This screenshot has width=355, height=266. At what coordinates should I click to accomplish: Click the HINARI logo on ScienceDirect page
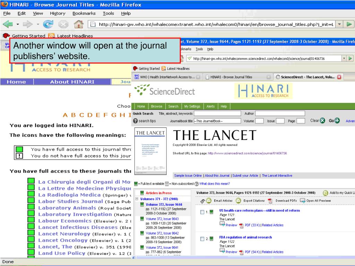click(263, 91)
